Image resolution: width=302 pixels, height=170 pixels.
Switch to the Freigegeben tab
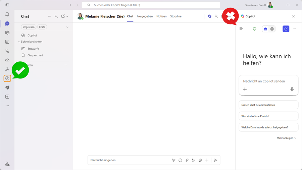[x=145, y=16]
